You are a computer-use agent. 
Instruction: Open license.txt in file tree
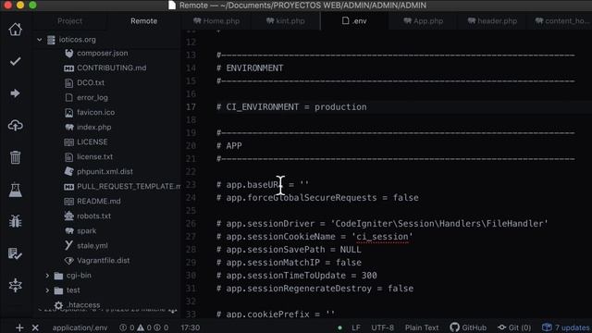pyautogui.click(x=94, y=156)
